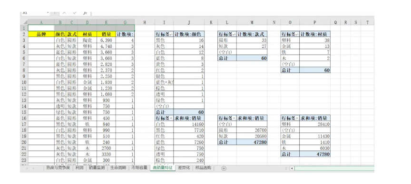Select the 高销量特征 sheet tab
Viewport: 411px width, 184px height.
coord(163,168)
